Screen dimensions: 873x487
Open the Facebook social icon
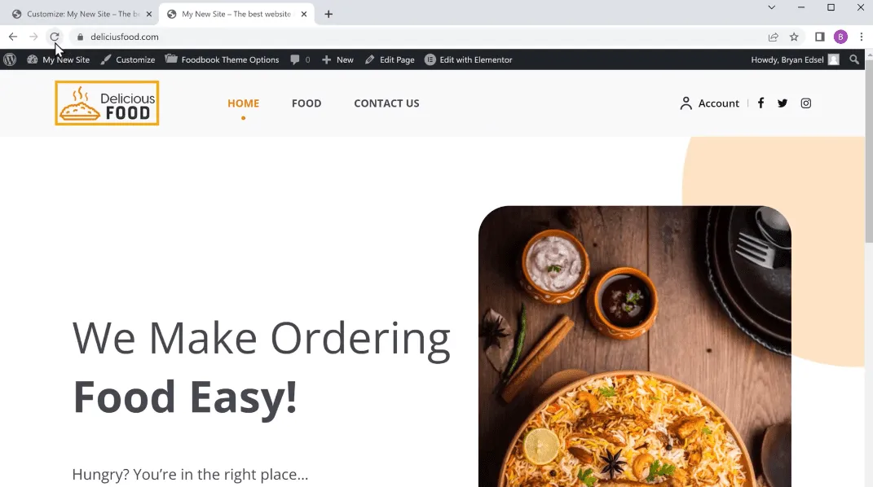761,103
